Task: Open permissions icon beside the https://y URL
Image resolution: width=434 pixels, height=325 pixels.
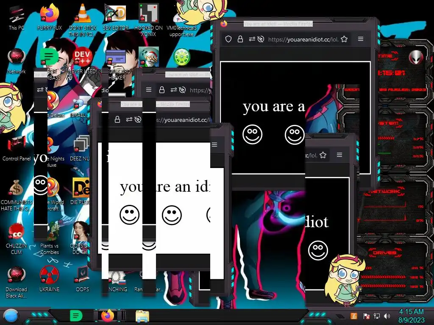Action: point(173,90)
